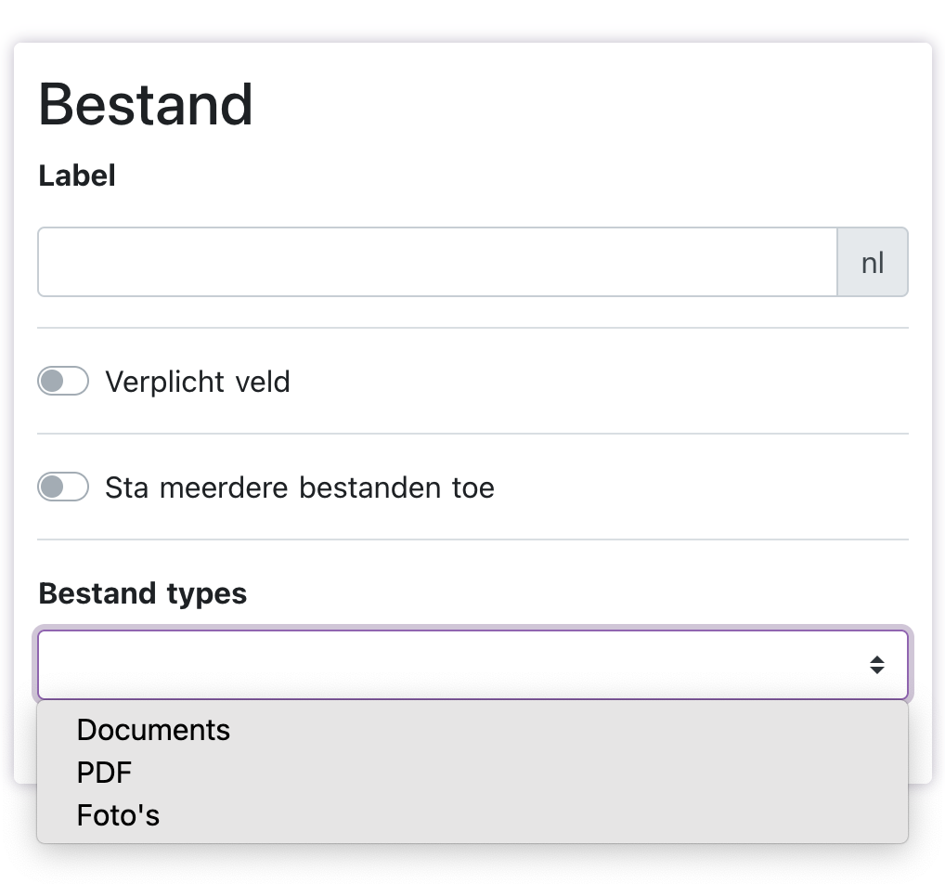Screen dimensions: 945x884
Task: Click the 'Bestand' heading
Action: (146, 105)
